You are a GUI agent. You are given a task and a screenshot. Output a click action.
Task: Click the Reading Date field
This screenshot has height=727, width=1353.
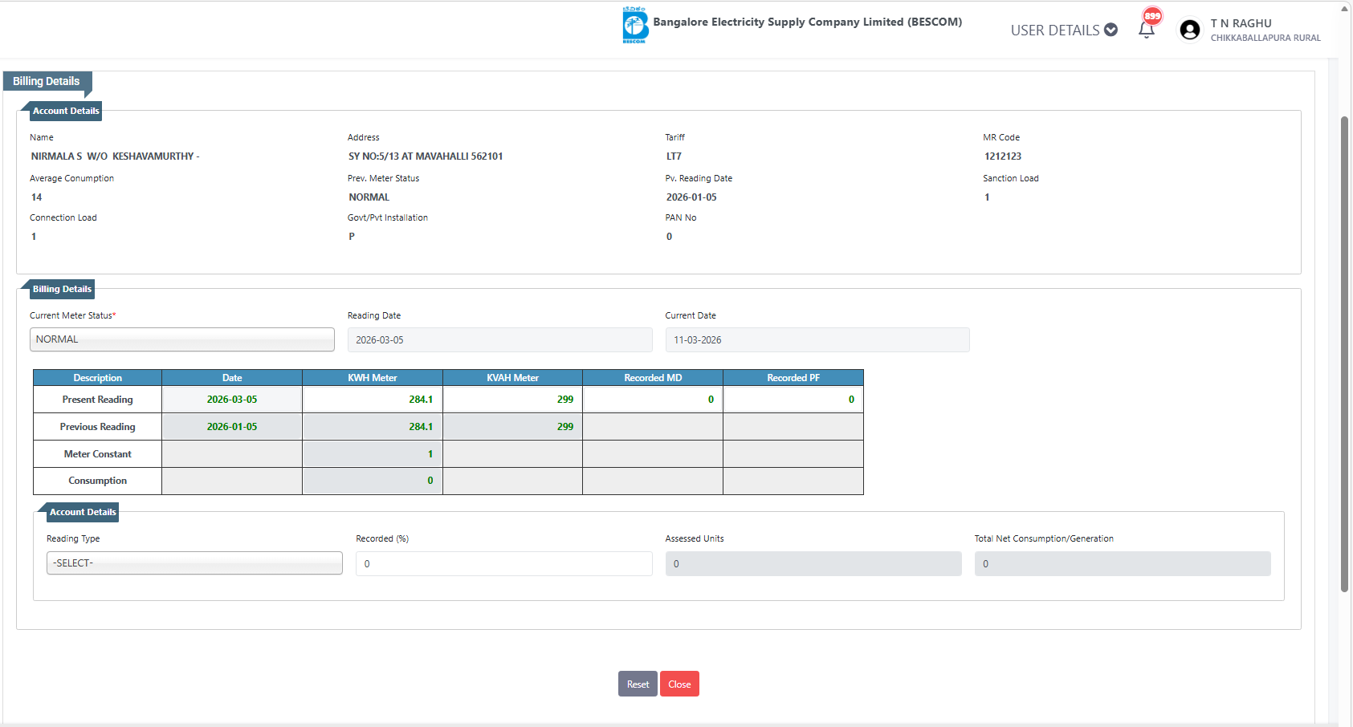(x=499, y=340)
